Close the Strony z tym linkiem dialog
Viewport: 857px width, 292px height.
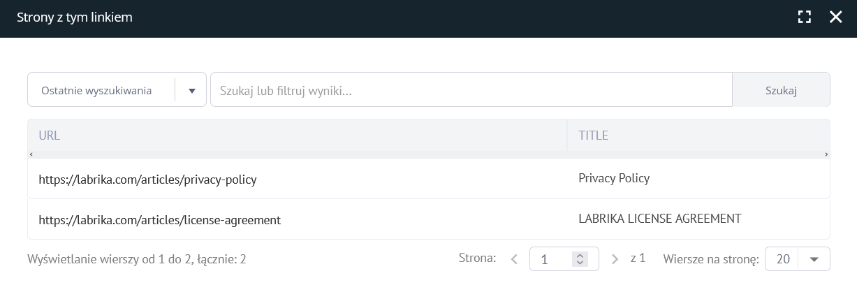(x=835, y=17)
